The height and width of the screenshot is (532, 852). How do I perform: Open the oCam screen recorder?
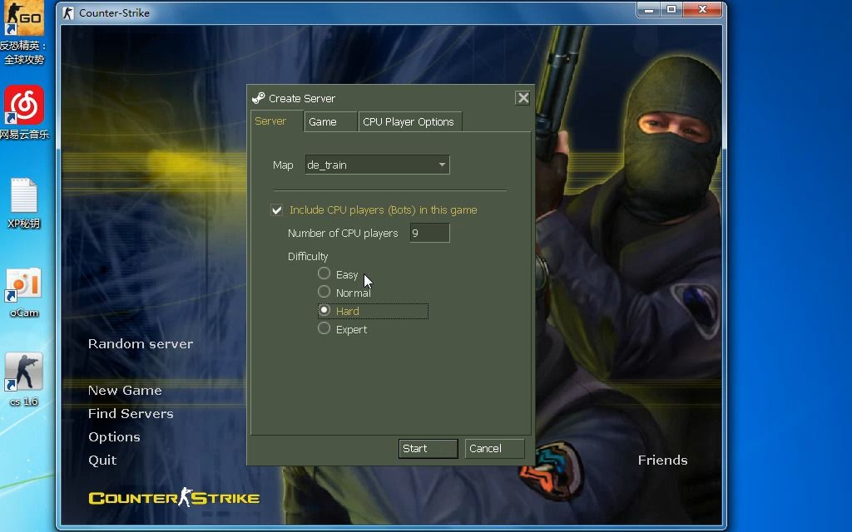(x=23, y=280)
